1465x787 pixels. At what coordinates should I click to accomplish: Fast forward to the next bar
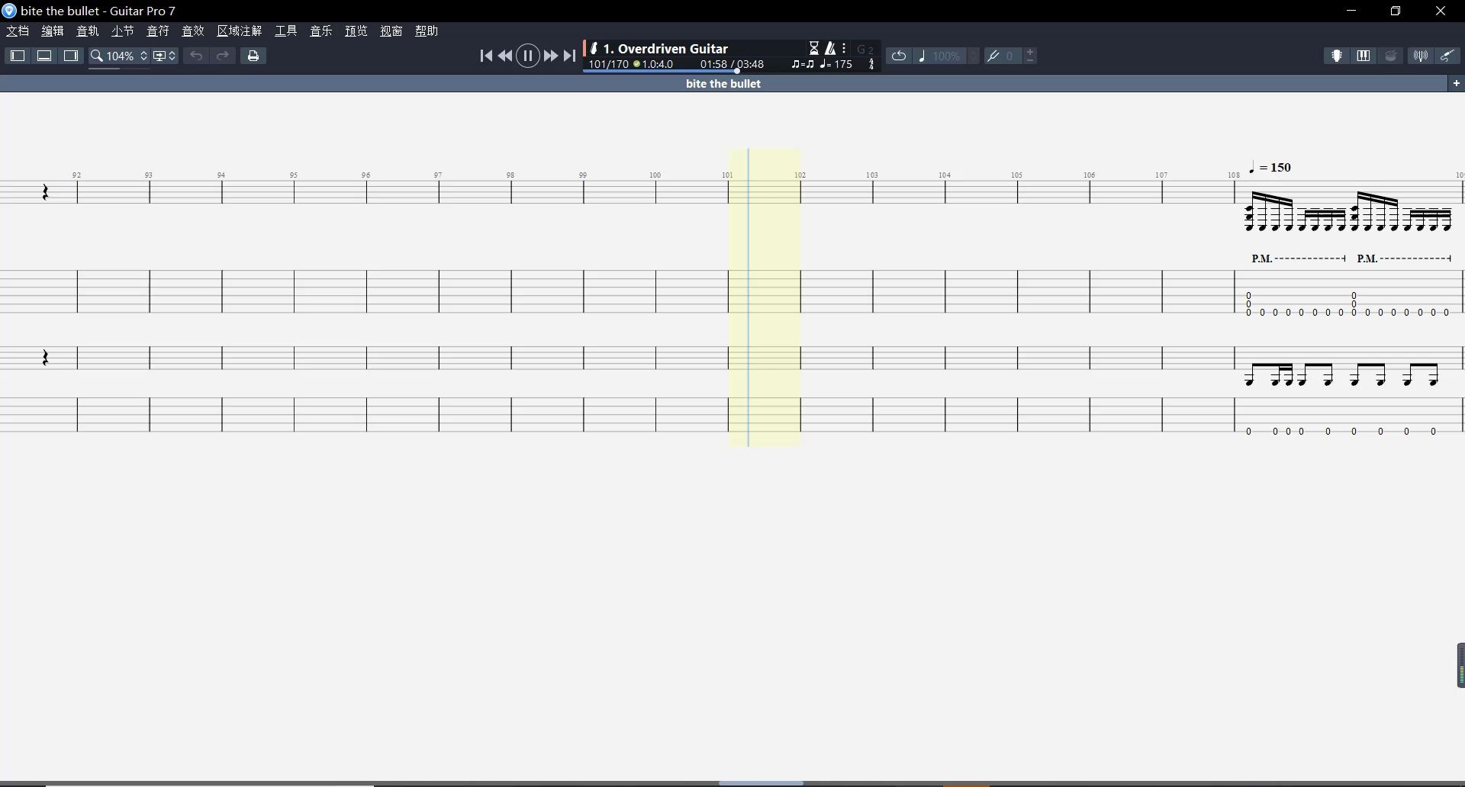tap(550, 56)
